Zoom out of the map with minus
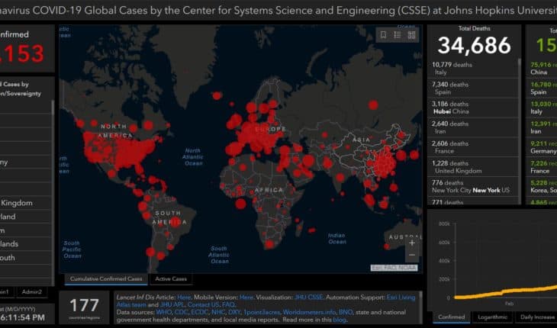This screenshot has width=557, height=328. pyautogui.click(x=412, y=256)
